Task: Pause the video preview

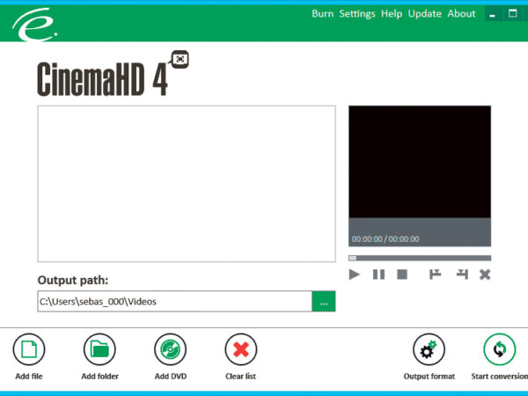Action: tap(378, 275)
